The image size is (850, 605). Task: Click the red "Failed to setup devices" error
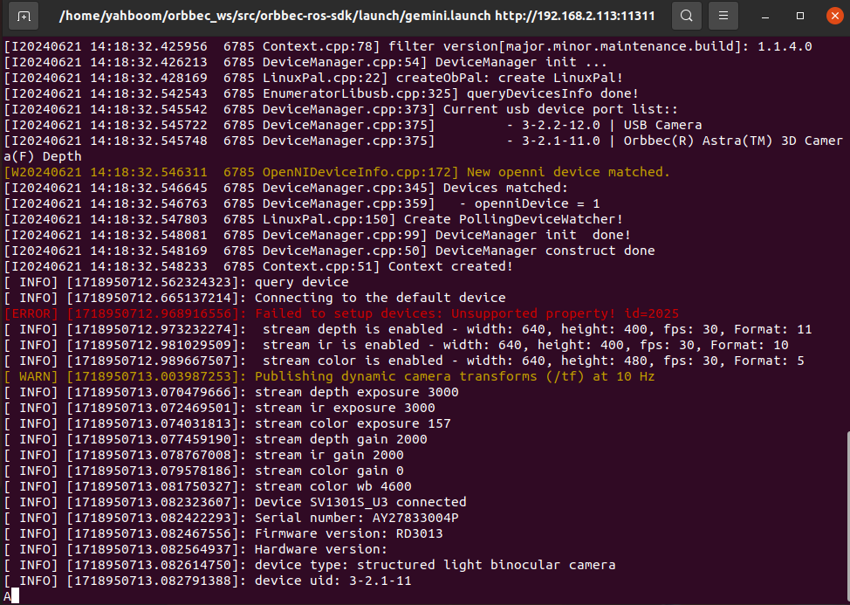point(341,314)
